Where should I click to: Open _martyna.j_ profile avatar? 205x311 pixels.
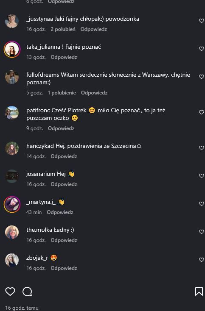[12, 205]
